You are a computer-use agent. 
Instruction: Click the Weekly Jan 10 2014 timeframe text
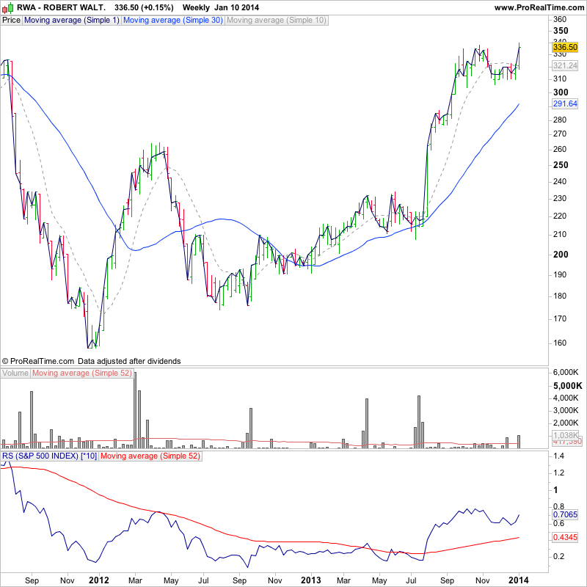[x=221, y=7]
